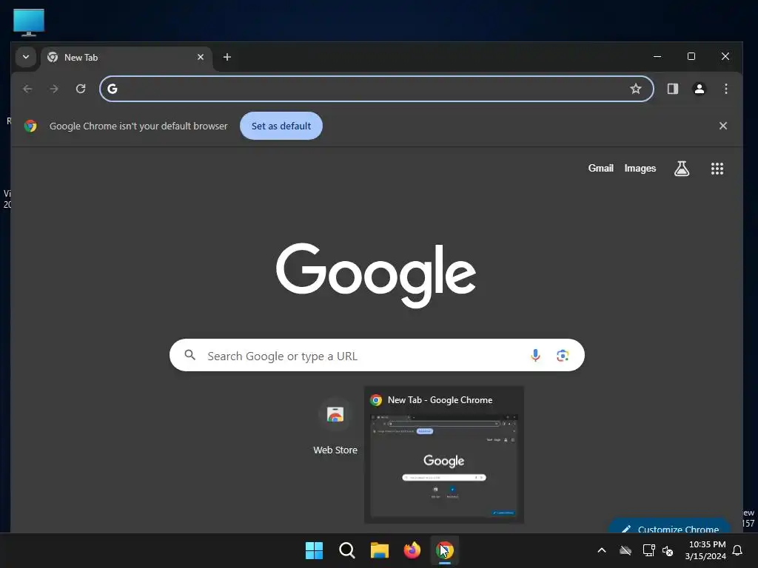Minimize the Chrome window
Image resolution: width=758 pixels, height=568 pixels.
tap(657, 56)
